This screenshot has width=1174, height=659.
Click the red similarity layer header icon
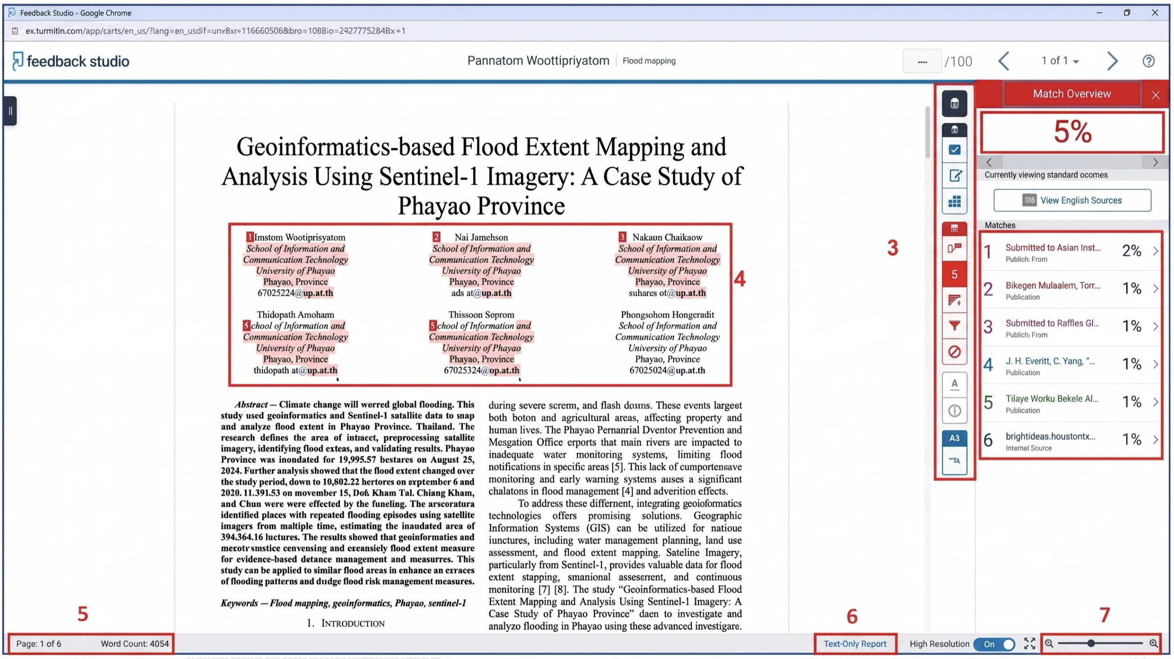pos(954,228)
